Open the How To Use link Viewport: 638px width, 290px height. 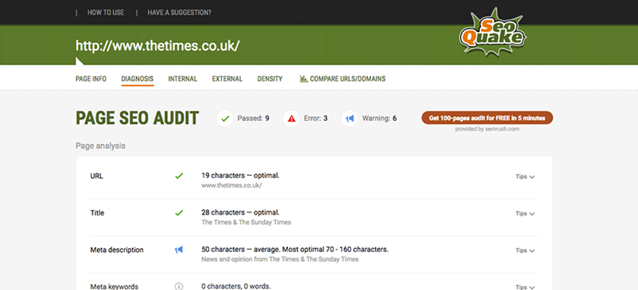tap(106, 13)
